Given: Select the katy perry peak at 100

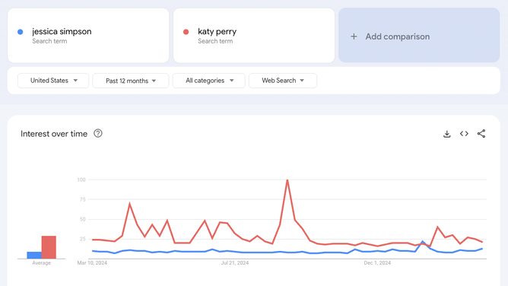Looking at the screenshot, I should 287,180.
